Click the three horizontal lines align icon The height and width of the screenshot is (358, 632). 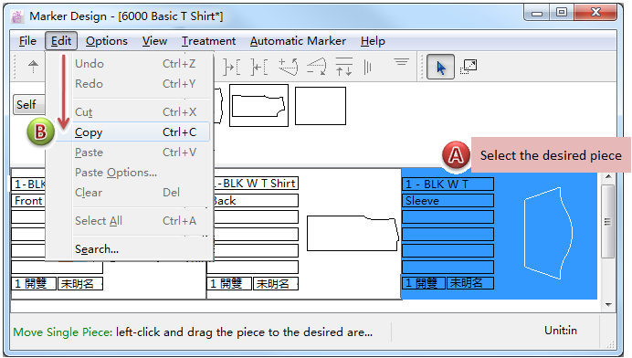pos(402,62)
